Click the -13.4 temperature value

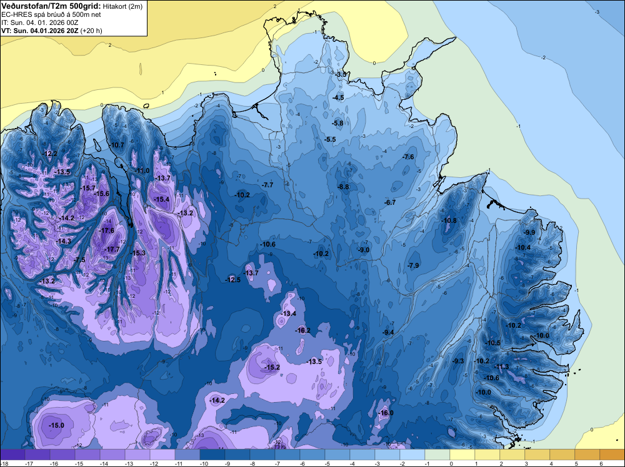tap(289, 313)
